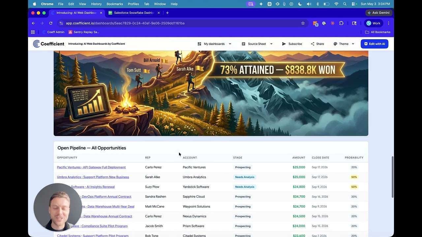422x237 pixels.
Task: Click the Ask Gemini button
Action: (x=378, y=13)
